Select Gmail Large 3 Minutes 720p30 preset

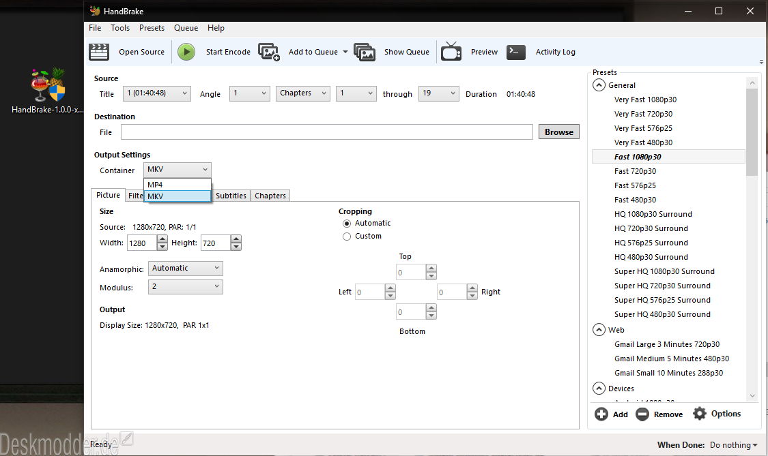(666, 344)
